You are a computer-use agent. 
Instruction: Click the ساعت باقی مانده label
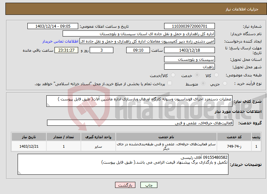(38, 50)
